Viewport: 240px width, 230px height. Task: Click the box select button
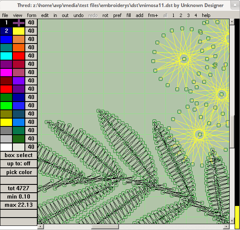click(19, 155)
